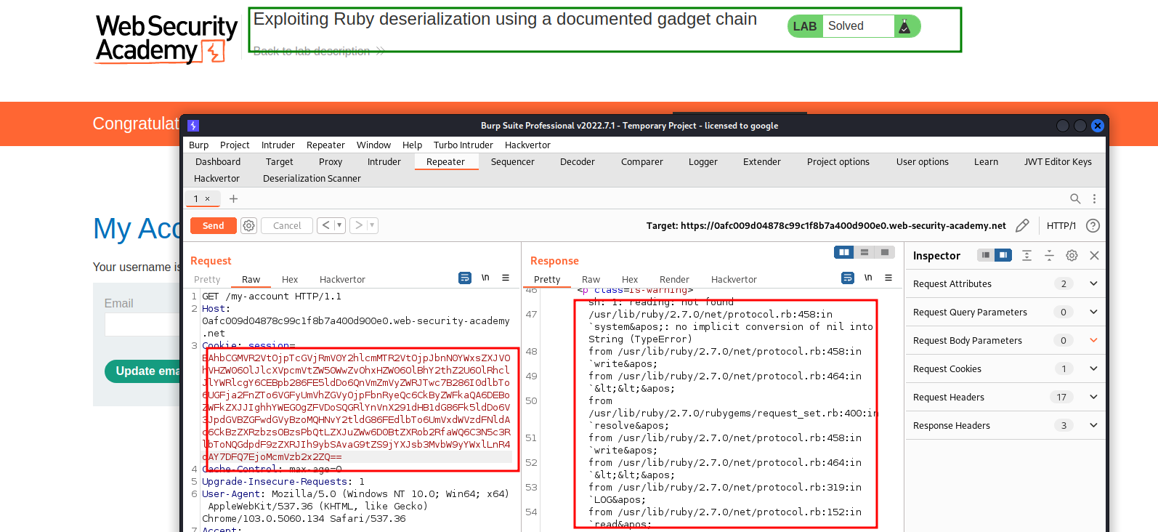Viewport: 1158px width, 532px height.
Task: Add a new Repeater tab with plus icon
Action: tap(233, 198)
